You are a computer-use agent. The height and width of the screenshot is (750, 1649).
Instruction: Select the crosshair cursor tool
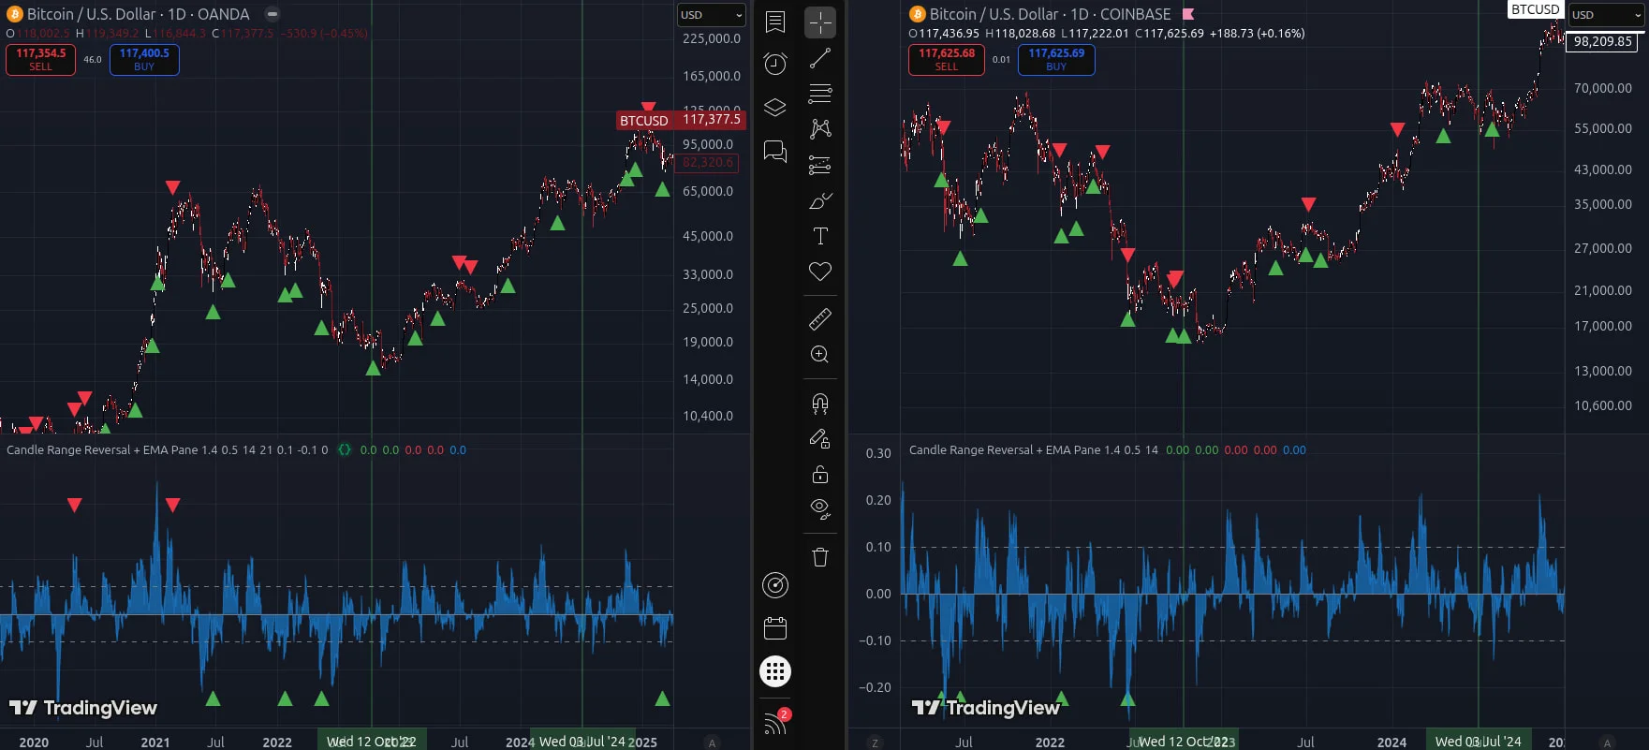click(820, 22)
